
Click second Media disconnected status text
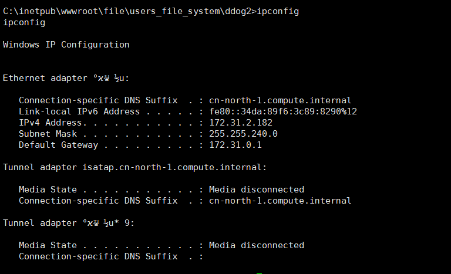257,245
